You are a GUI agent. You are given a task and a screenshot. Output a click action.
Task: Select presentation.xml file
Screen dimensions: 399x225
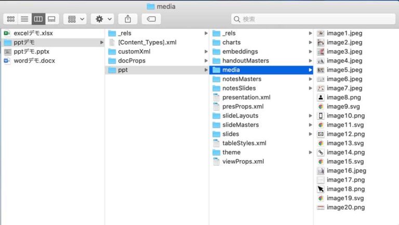coord(246,98)
